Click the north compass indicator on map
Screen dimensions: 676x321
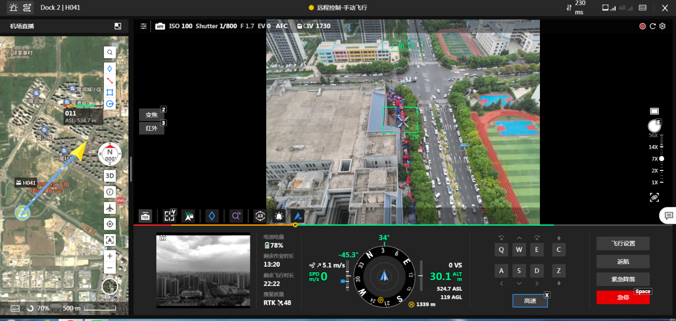[x=110, y=154]
